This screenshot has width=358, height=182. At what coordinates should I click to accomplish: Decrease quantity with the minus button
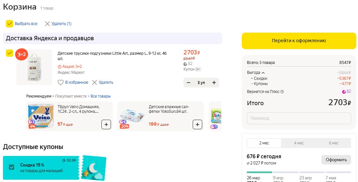click(x=188, y=83)
